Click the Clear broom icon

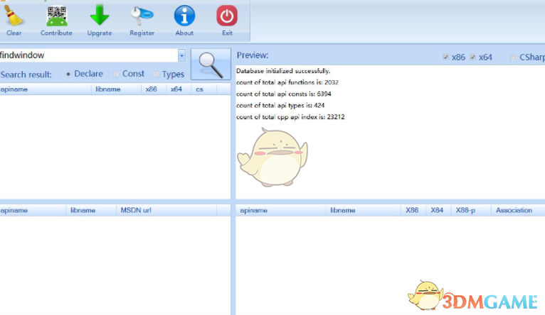14,16
